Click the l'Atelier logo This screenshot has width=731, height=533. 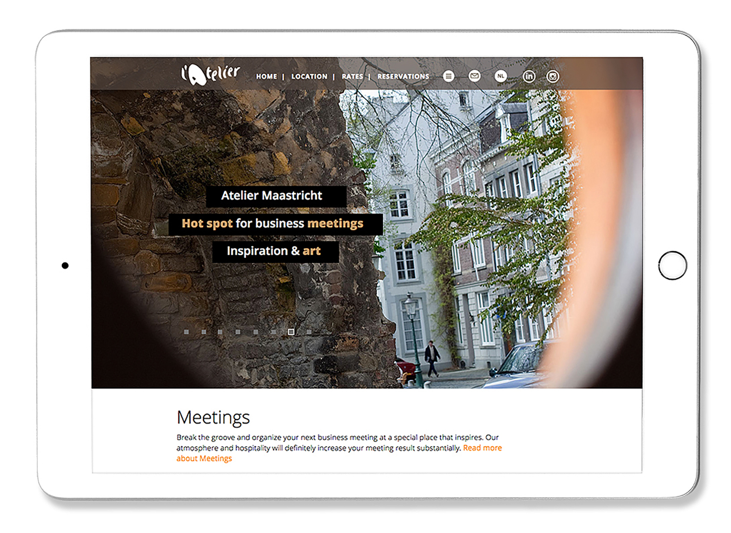pos(210,74)
